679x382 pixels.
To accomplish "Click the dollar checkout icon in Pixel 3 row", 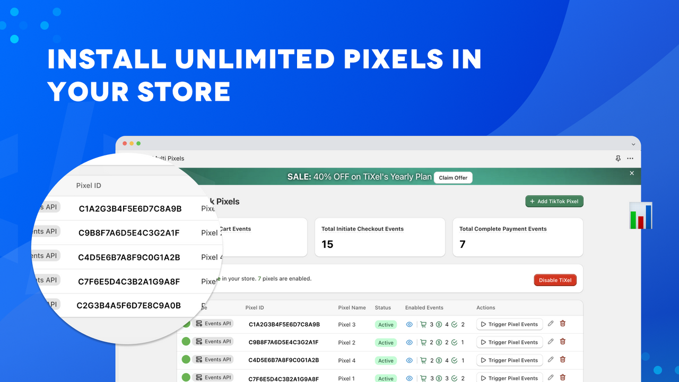I will [x=439, y=325].
